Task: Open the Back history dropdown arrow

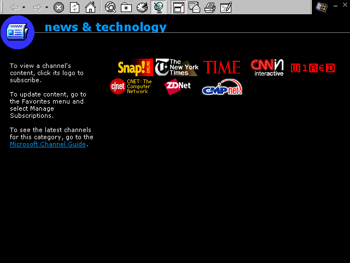Action: 24,7
